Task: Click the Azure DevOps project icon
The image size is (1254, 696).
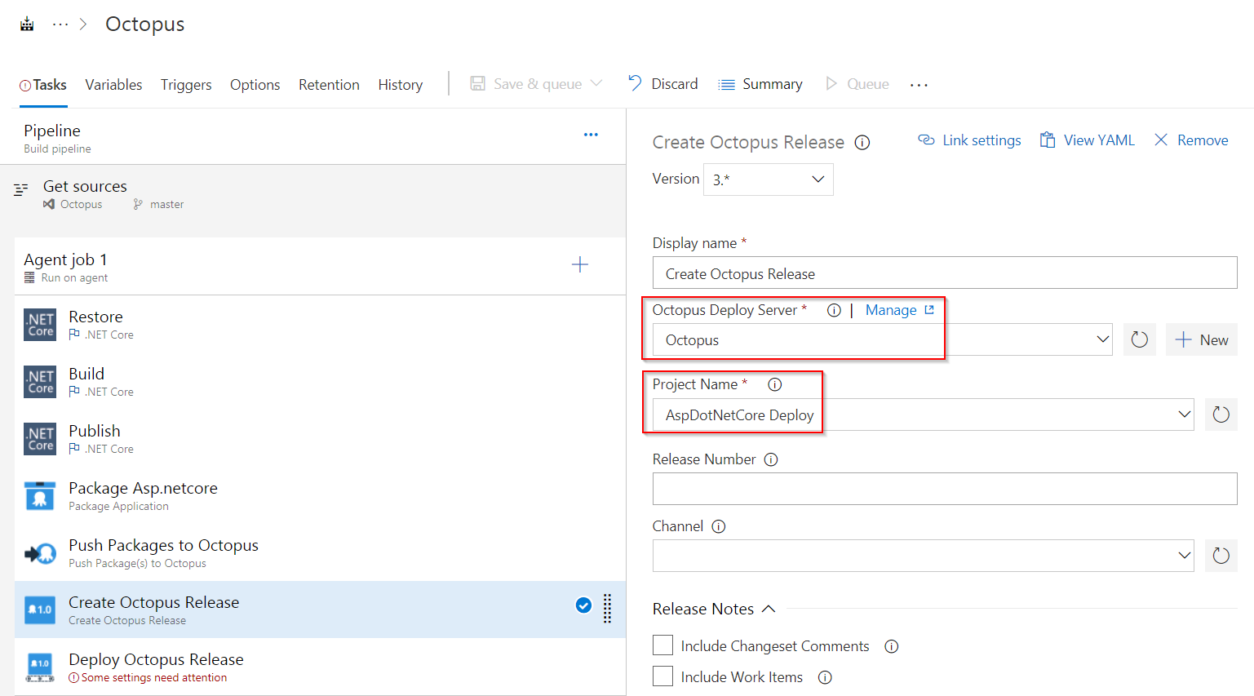Action: click(27, 24)
